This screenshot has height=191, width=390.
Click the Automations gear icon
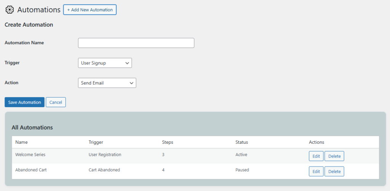click(10, 10)
